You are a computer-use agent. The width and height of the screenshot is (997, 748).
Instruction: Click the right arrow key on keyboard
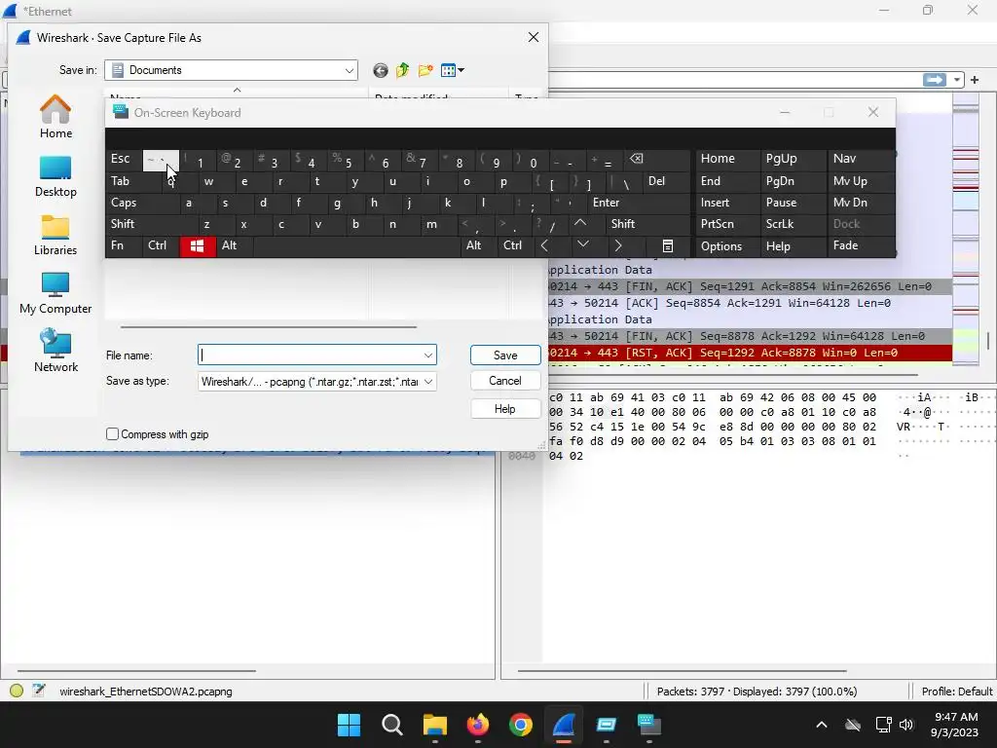[618, 246]
